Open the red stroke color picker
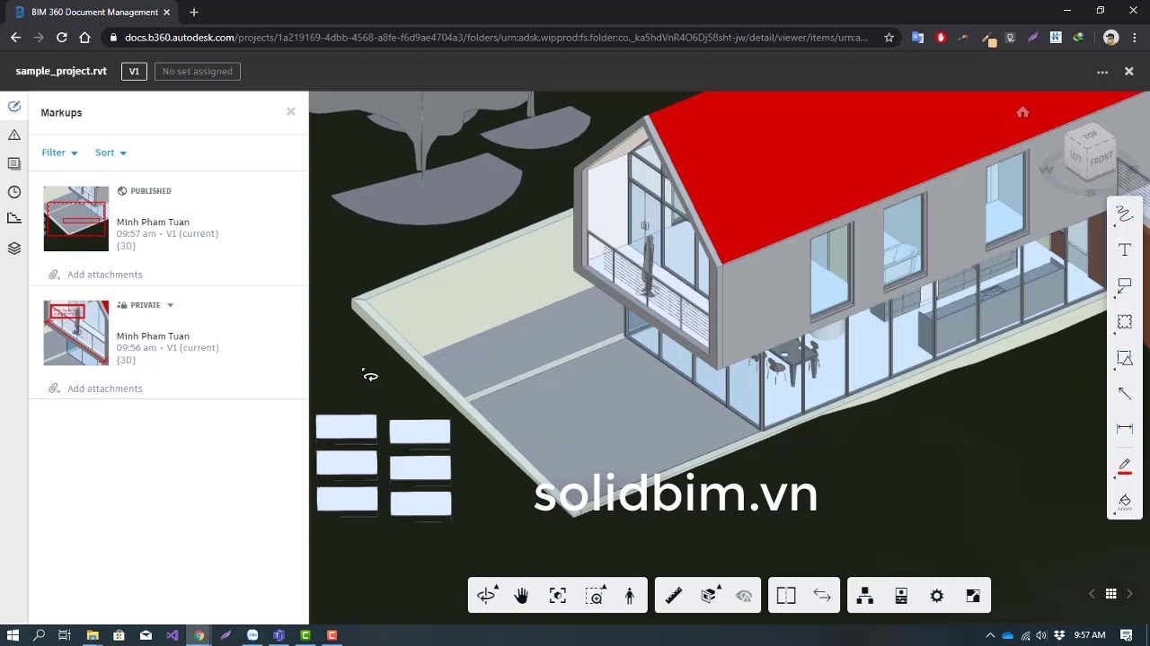 (x=1124, y=466)
